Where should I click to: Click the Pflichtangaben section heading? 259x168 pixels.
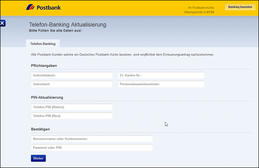(44, 65)
